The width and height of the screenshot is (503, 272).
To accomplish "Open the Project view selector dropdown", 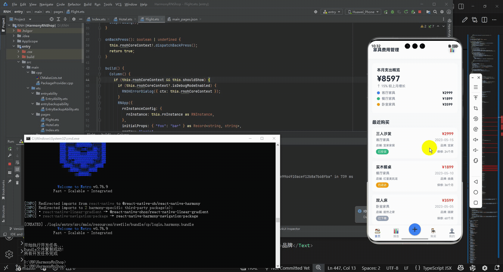I will (20, 19).
